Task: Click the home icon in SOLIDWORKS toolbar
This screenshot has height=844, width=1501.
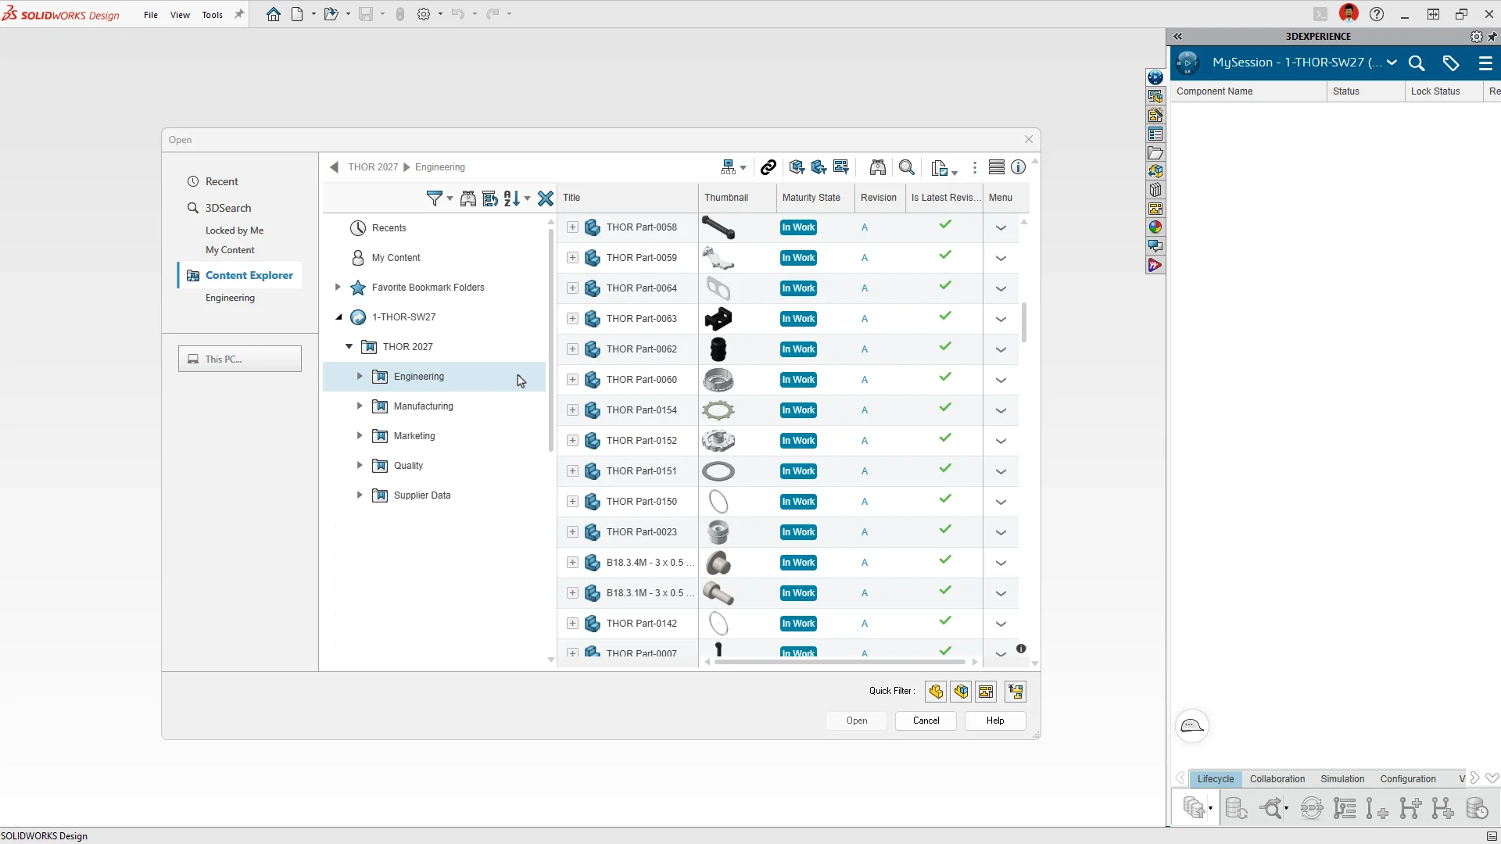Action: click(274, 14)
